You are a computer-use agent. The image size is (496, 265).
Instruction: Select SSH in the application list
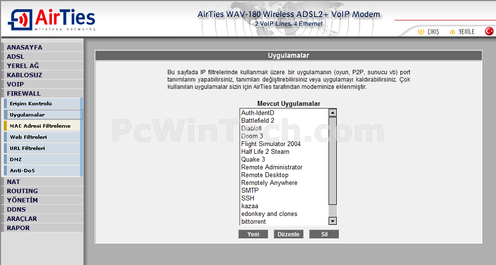point(284,198)
